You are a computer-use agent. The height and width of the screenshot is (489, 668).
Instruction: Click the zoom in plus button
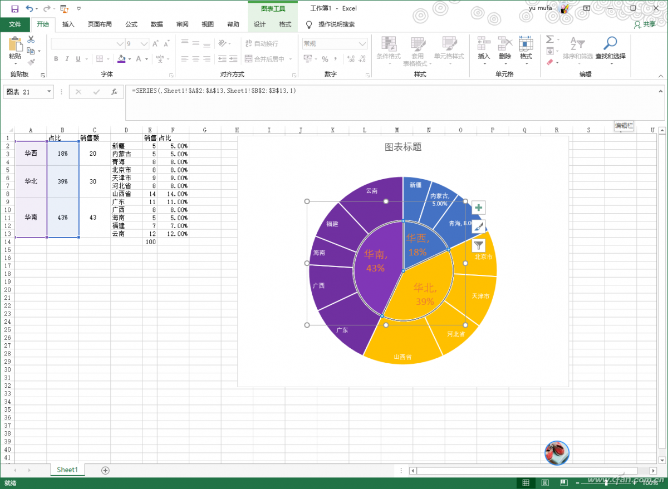pyautogui.click(x=634, y=482)
